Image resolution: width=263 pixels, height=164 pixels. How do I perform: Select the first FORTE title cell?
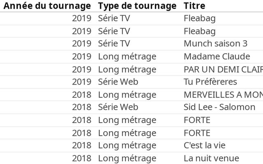tap(197, 120)
